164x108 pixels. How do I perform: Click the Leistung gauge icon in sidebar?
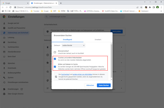tap(4, 38)
